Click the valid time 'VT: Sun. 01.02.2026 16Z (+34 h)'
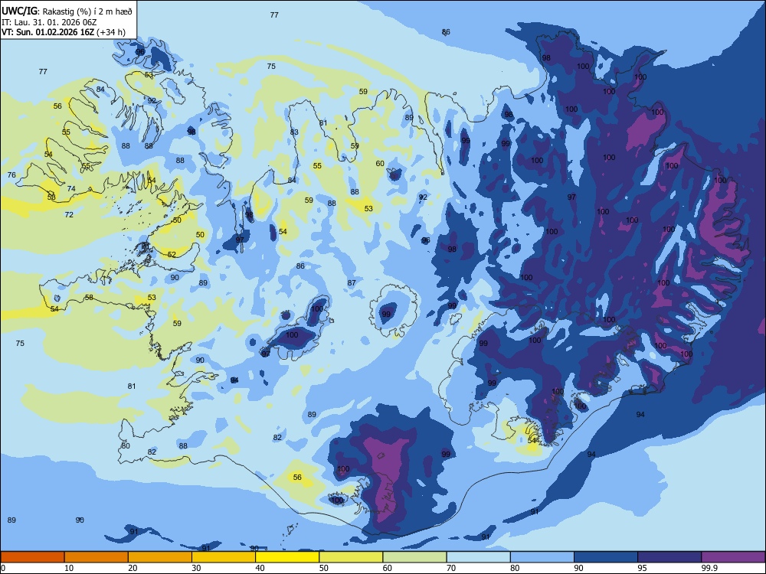The image size is (766, 574). click(63, 32)
